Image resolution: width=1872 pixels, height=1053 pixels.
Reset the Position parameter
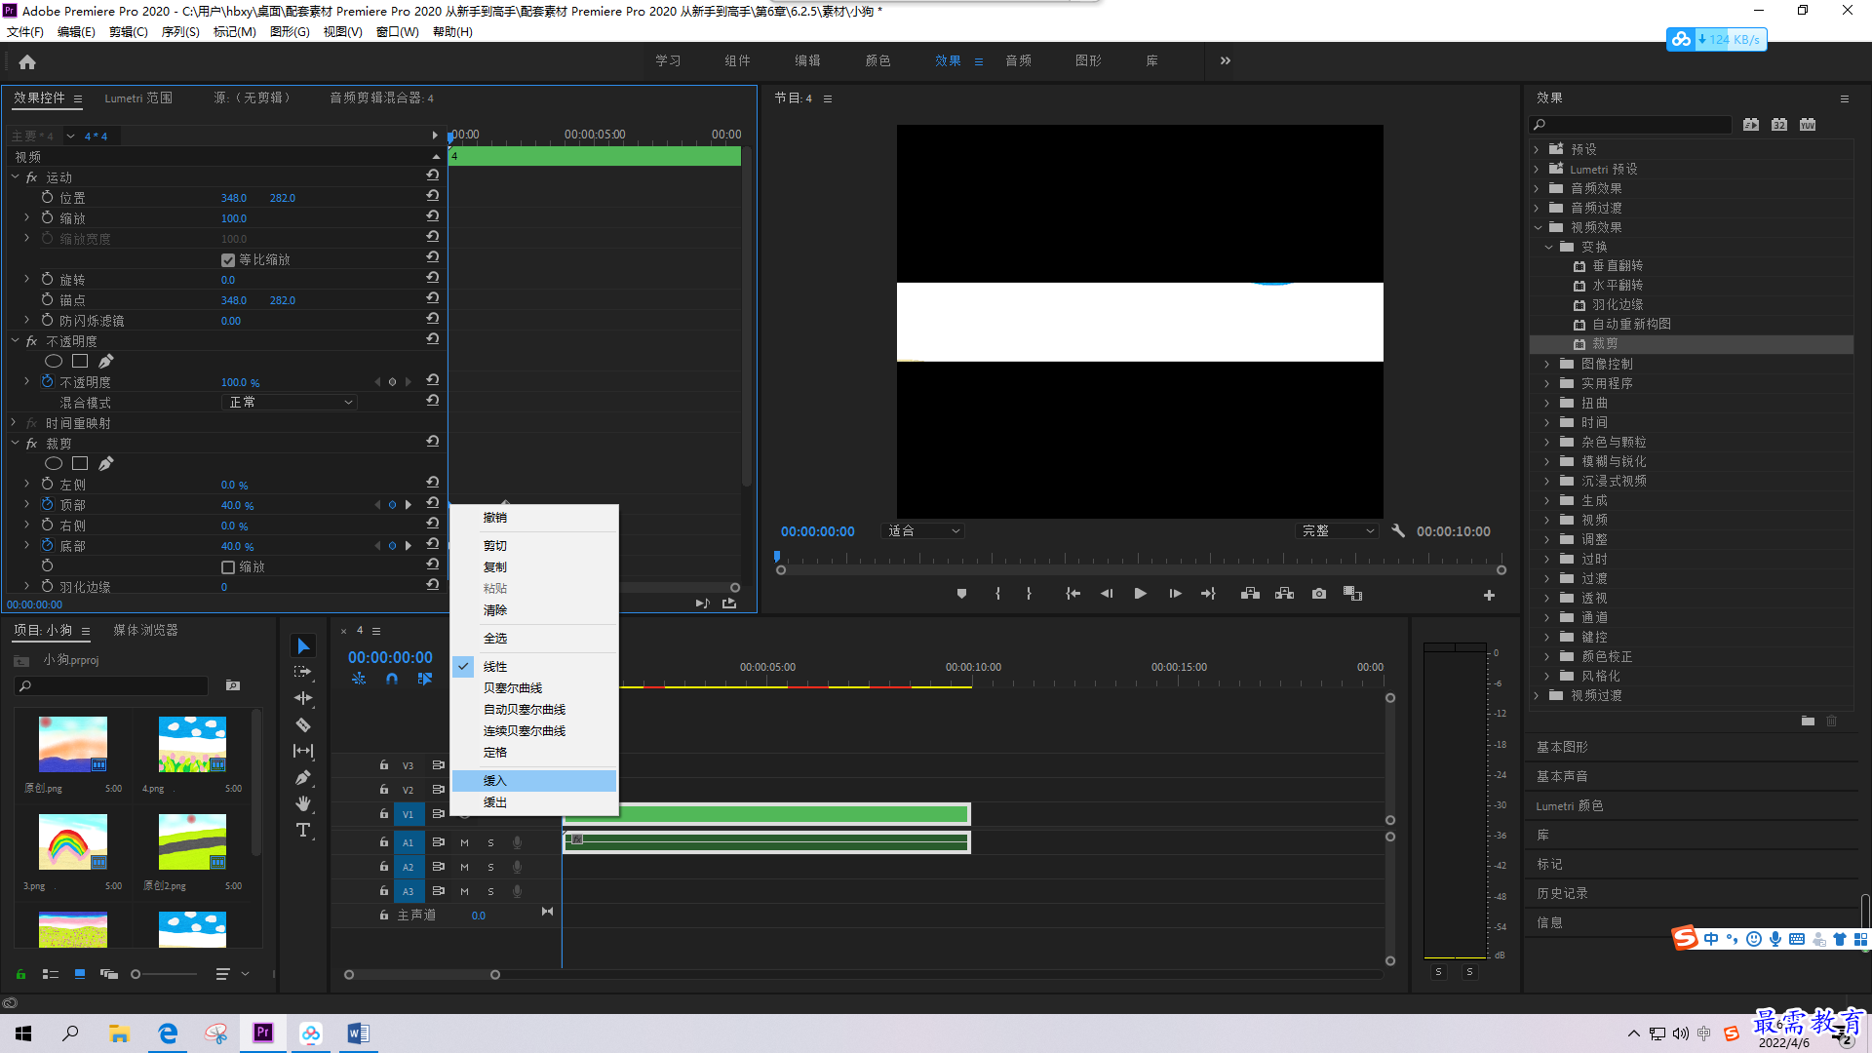point(432,197)
